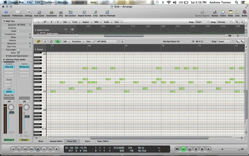
Task: Click Repeat Section icon
Action: tap(85, 13)
